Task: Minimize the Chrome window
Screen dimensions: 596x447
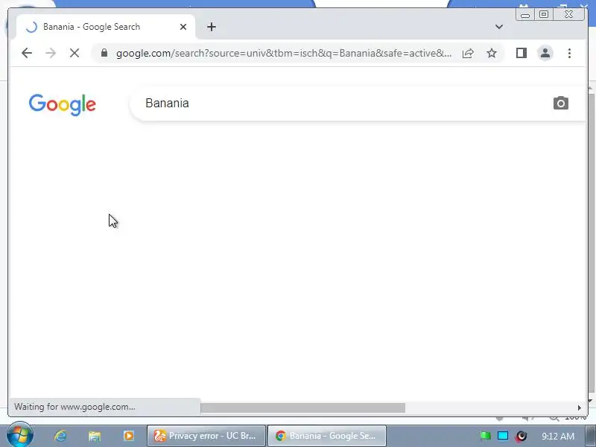Action: pyautogui.click(x=525, y=14)
